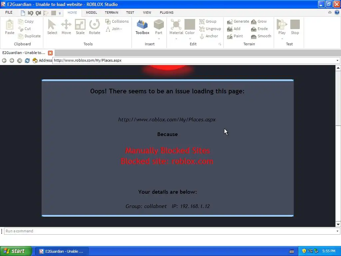The height and width of the screenshot is (256, 341).
Task: Open the Join dropdown
Action: pos(114,29)
